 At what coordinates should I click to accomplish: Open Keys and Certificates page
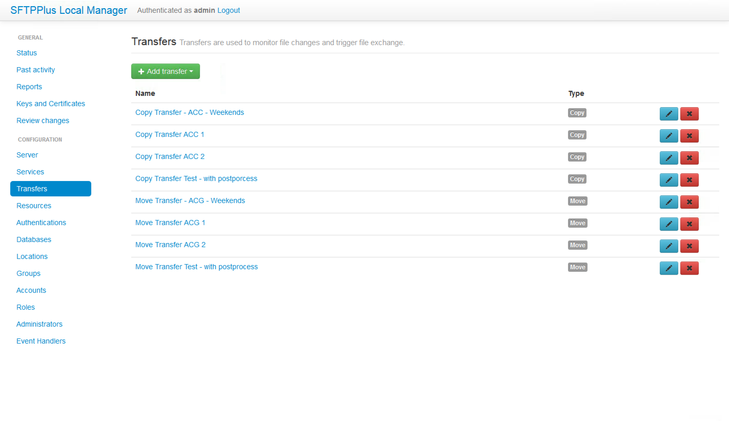tap(50, 104)
